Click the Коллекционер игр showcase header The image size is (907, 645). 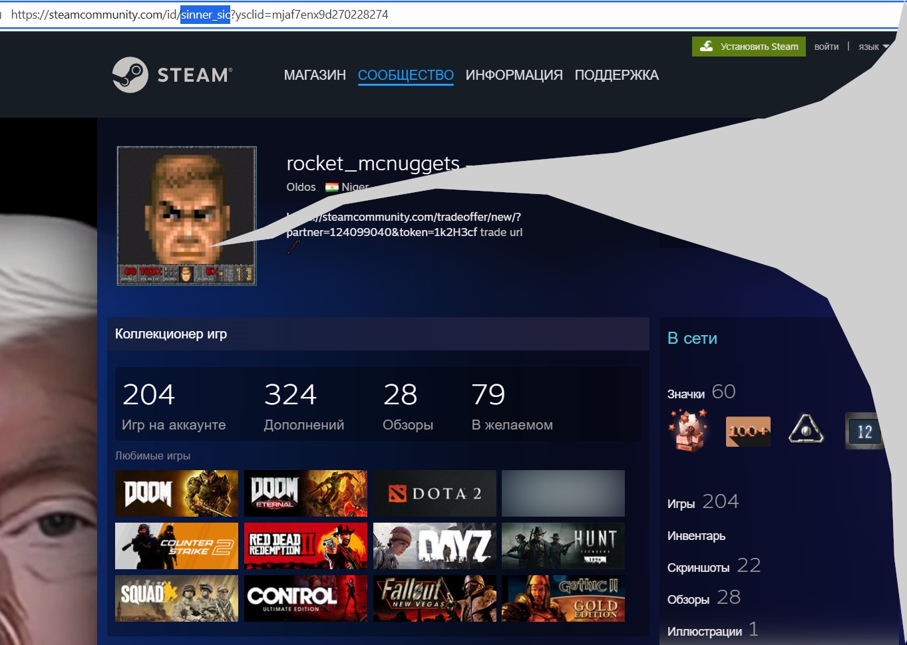tap(378, 334)
